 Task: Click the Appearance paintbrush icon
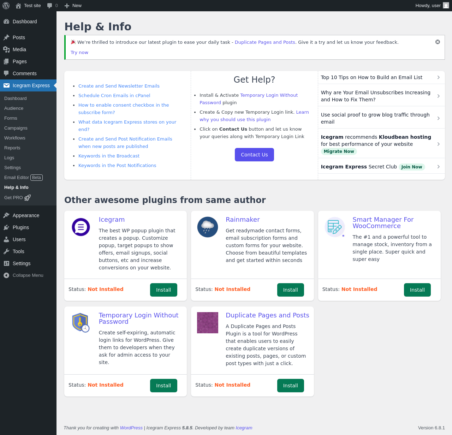6,215
